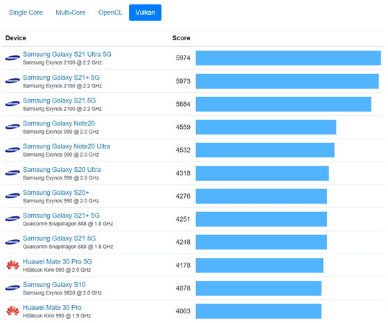This screenshot has height=323, width=388.
Task: Open the Samsung Galaxy Note20 link
Action: [59, 123]
